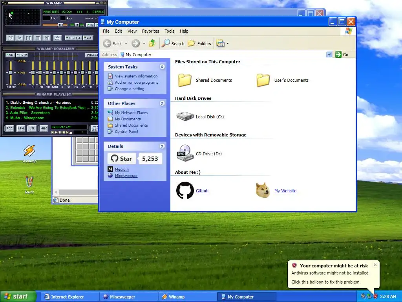This screenshot has height=302, width=402.
Task: Click the playlist MISC button
Action: 44,129
